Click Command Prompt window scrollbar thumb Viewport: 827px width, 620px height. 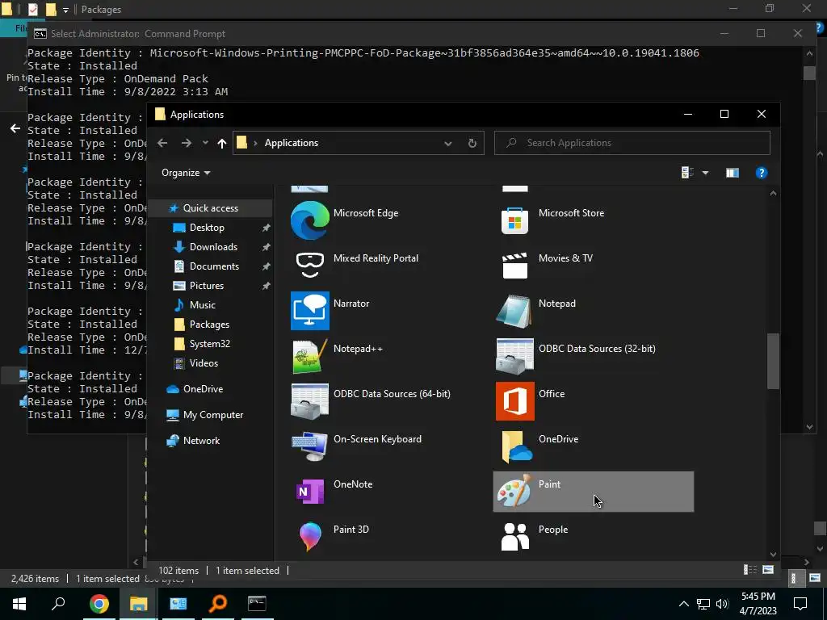click(809, 72)
